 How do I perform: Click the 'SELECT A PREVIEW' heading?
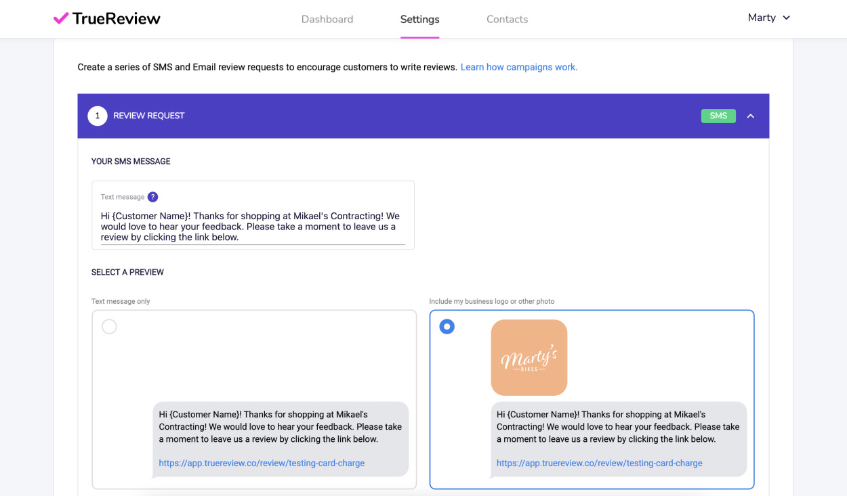tap(127, 272)
